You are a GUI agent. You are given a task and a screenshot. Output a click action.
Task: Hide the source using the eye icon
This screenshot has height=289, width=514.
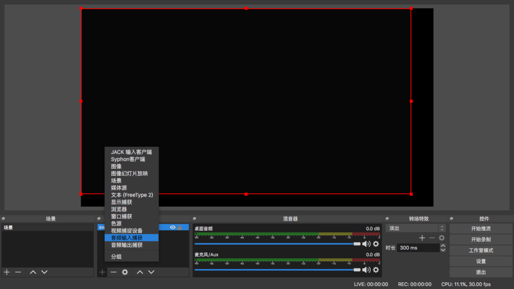click(x=172, y=227)
